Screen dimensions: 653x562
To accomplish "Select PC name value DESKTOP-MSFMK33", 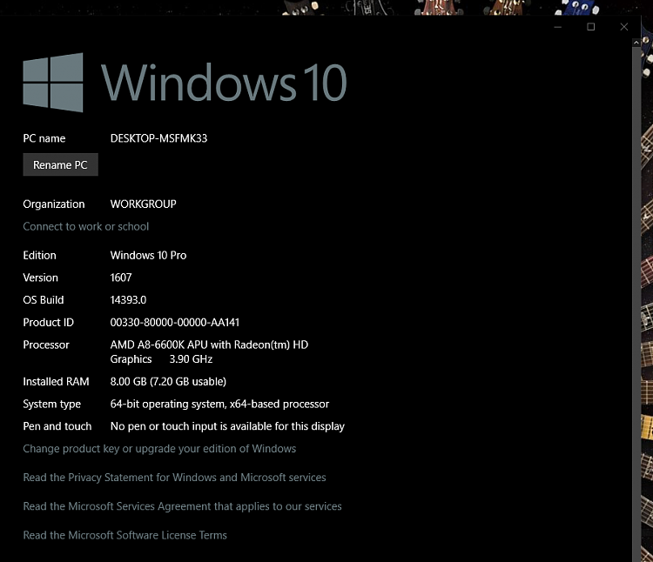I will pyautogui.click(x=158, y=138).
